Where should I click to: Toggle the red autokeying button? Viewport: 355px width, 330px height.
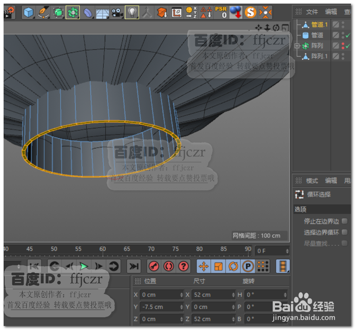(x=169, y=266)
